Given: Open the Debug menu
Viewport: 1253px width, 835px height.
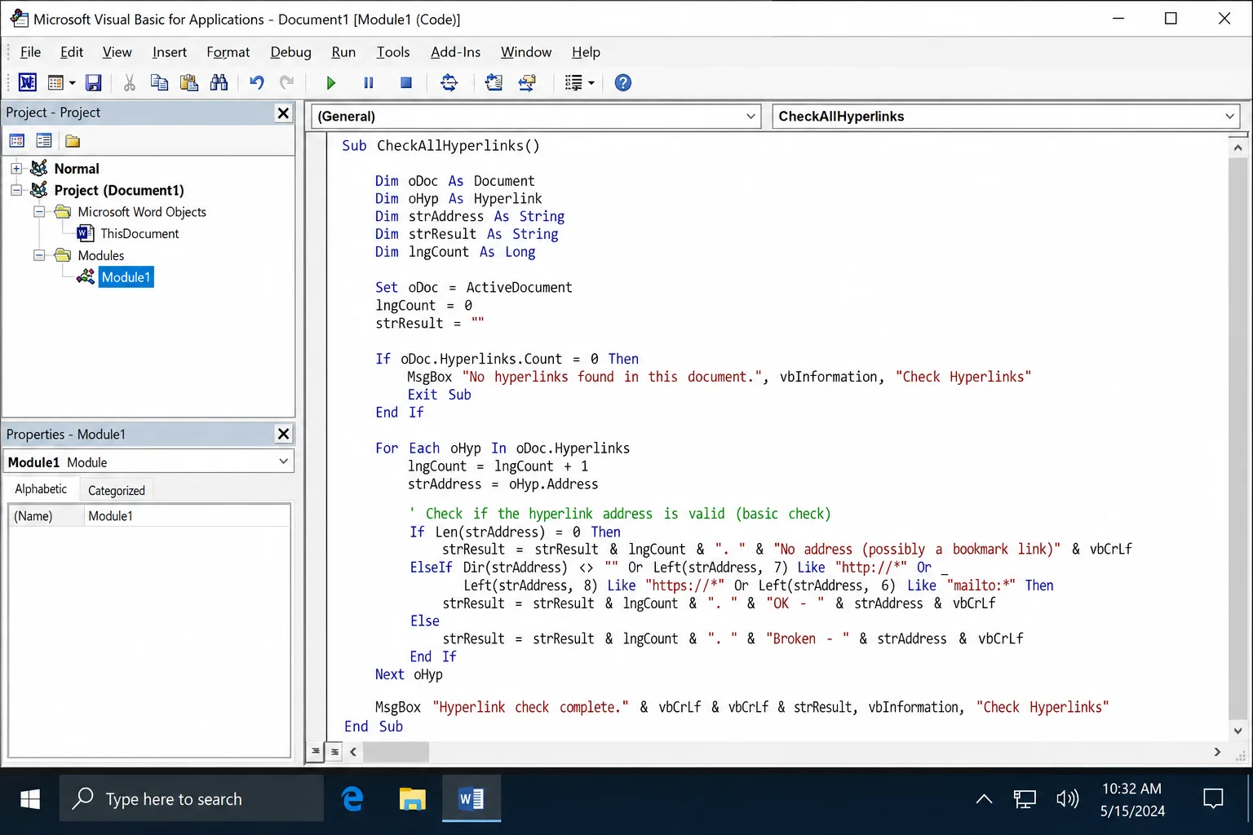Looking at the screenshot, I should pyautogui.click(x=290, y=52).
